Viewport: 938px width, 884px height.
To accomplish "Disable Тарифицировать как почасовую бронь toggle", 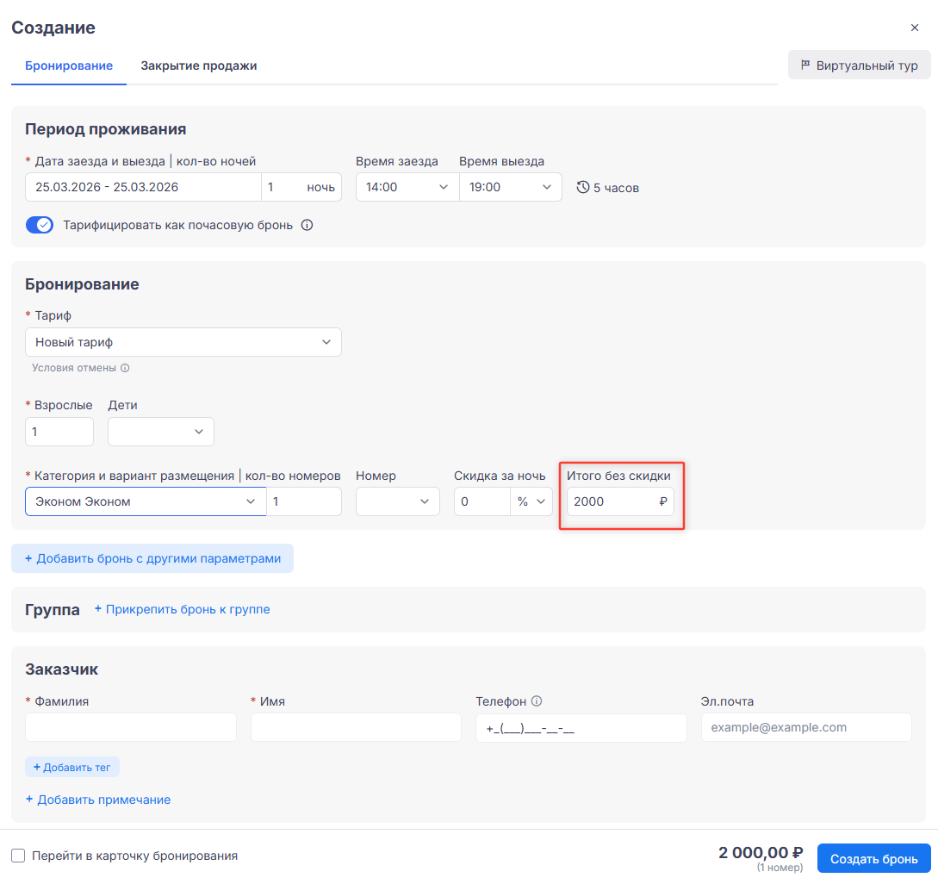I will click(40, 226).
